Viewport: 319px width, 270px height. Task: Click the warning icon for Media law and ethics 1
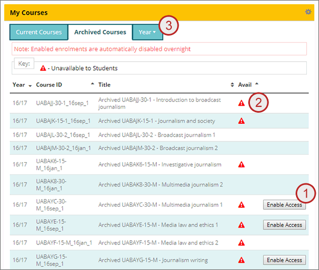pyautogui.click(x=241, y=225)
